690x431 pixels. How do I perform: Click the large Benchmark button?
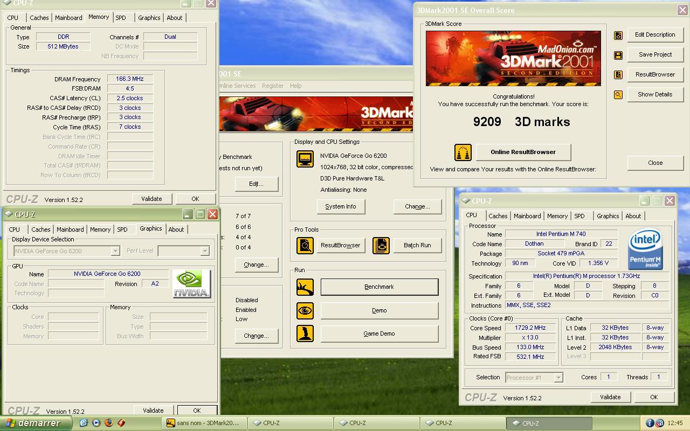point(379,287)
